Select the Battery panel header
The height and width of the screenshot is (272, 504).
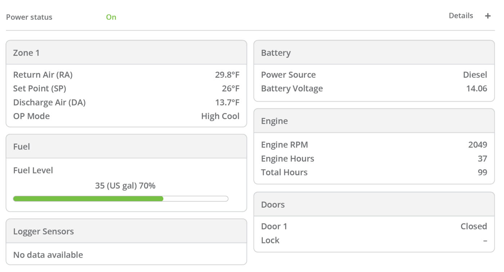[x=374, y=53]
